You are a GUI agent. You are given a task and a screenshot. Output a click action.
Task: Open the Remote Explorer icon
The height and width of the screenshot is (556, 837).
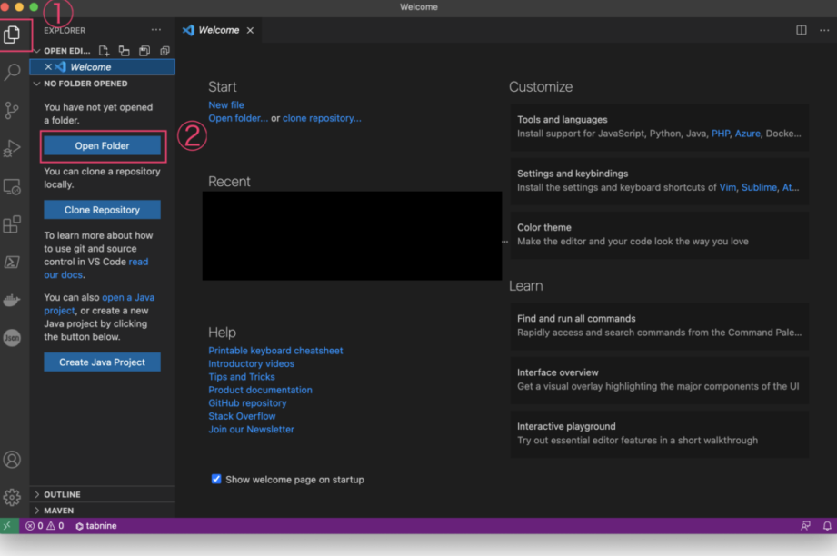[x=13, y=186]
